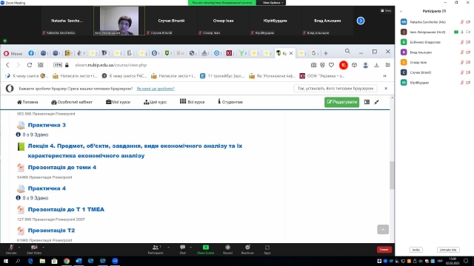
Task: Open the Zoom View layout menu
Action: click(x=386, y=10)
